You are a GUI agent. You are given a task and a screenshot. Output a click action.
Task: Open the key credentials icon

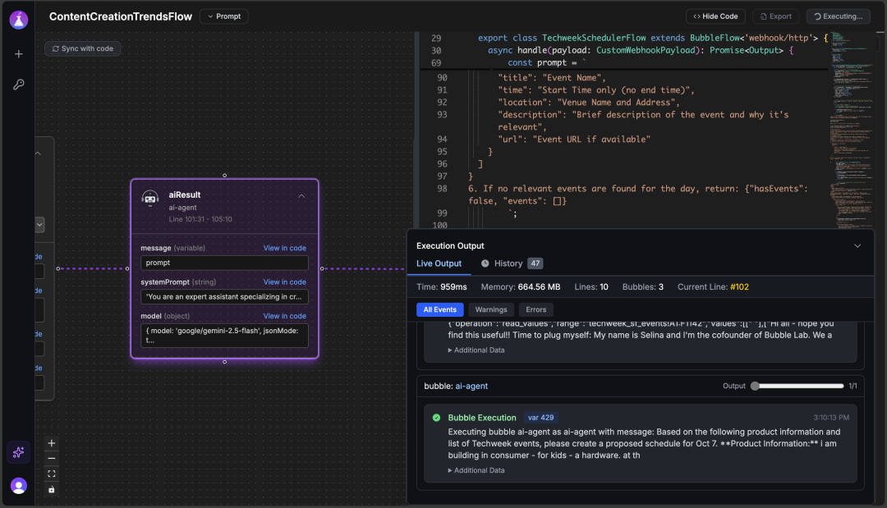tap(19, 85)
